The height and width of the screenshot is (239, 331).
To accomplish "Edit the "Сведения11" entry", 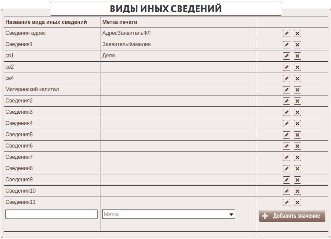I will (x=286, y=203).
